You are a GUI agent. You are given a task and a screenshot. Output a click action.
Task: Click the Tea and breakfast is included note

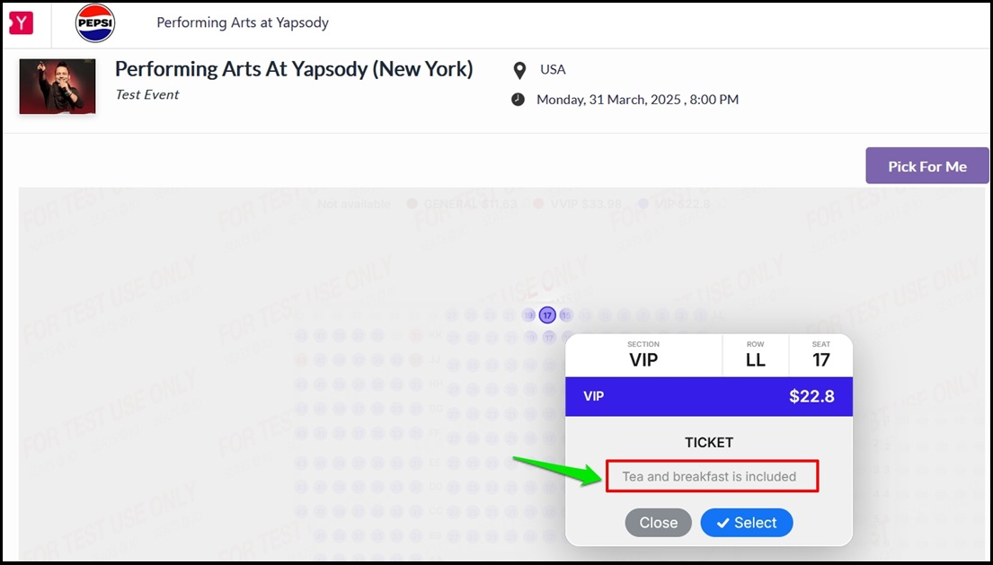[709, 476]
